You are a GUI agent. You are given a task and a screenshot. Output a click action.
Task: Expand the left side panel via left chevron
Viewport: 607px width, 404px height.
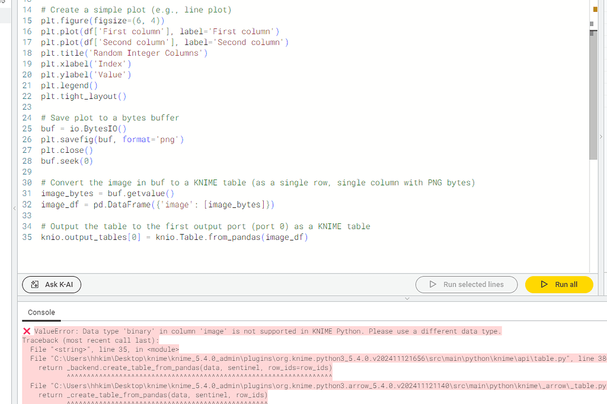tap(14, 209)
